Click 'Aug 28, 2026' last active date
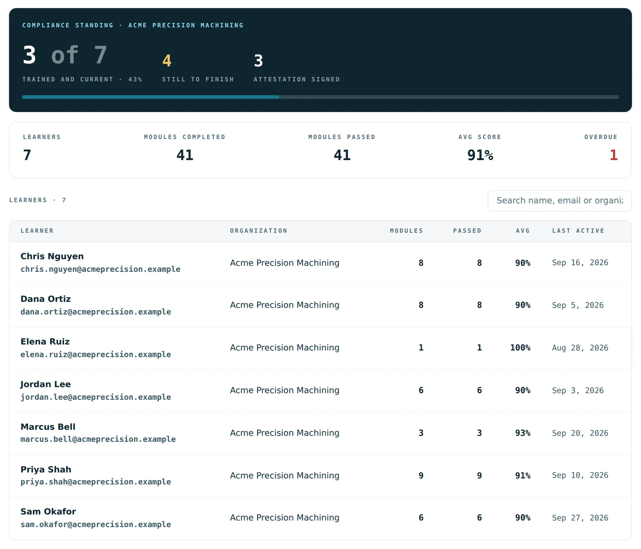This screenshot has height=549, width=641. pyautogui.click(x=580, y=348)
